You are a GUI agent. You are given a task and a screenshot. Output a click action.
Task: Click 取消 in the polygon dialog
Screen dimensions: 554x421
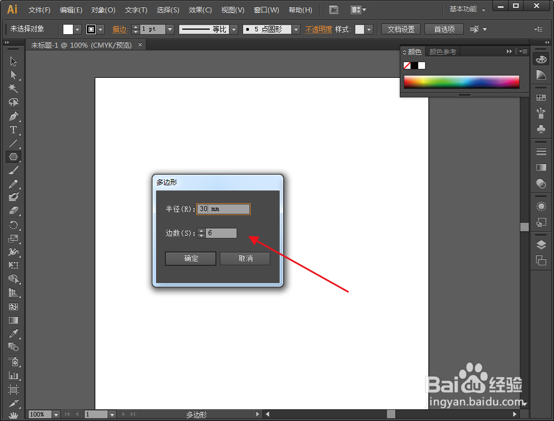pos(245,258)
